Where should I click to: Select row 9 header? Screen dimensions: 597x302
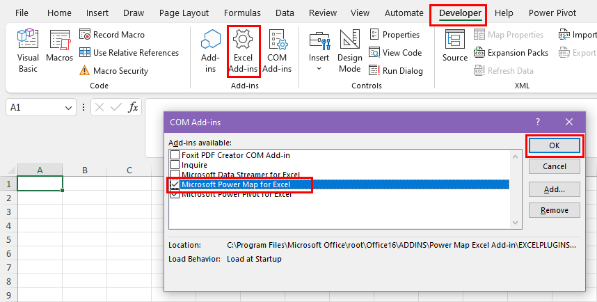[x=9, y=295]
